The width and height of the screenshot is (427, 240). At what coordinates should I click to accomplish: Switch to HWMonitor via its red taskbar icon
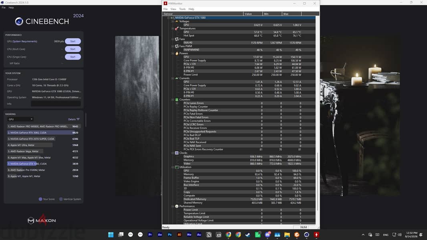click(x=316, y=234)
